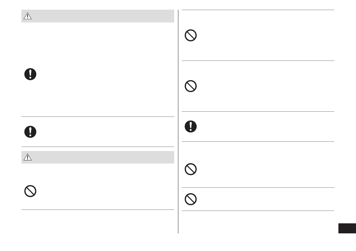Select the lower exclamation icon in the left column
Screen dimensions: 356x251
(x=31, y=131)
